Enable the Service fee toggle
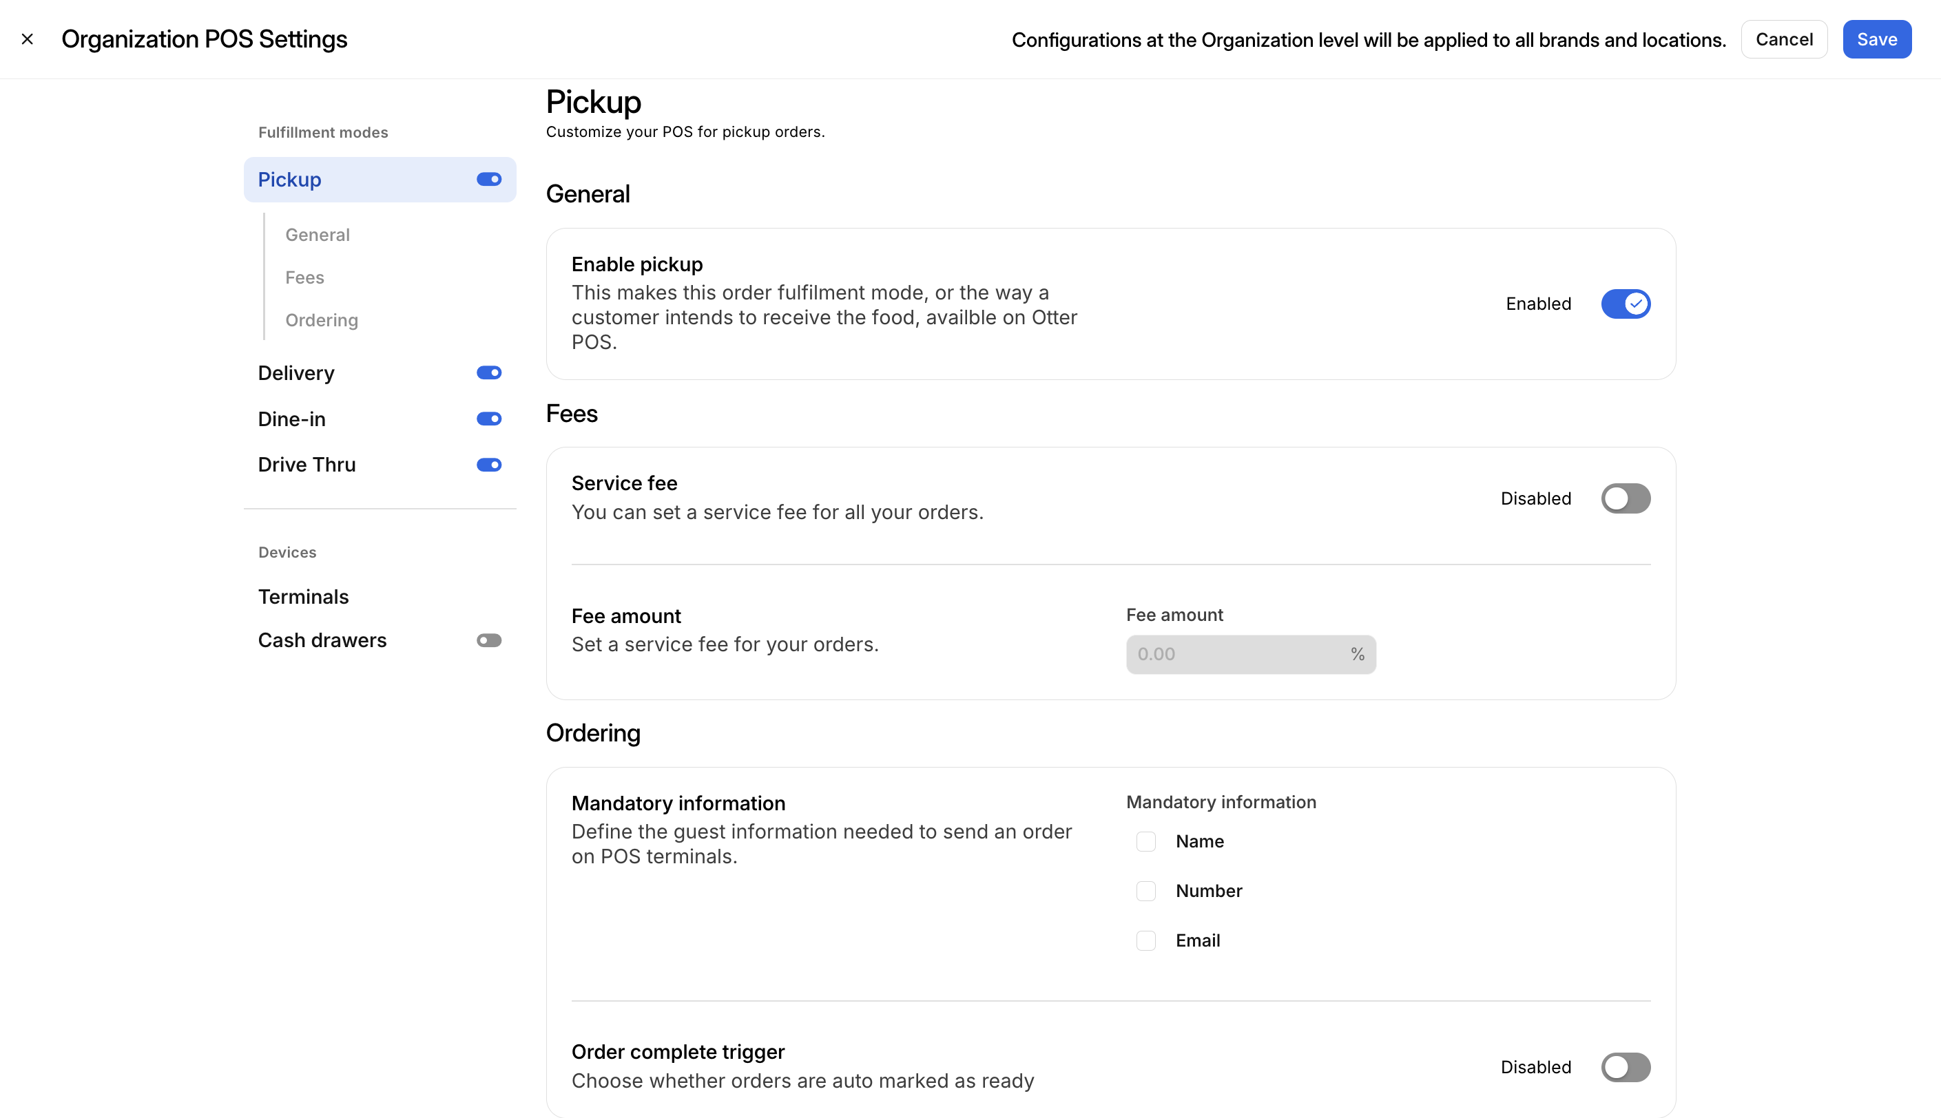 click(1626, 498)
